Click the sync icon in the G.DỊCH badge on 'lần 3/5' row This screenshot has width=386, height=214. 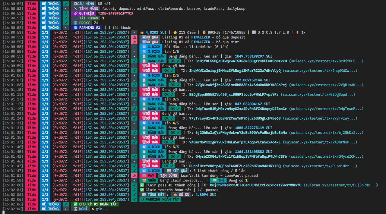(144, 99)
